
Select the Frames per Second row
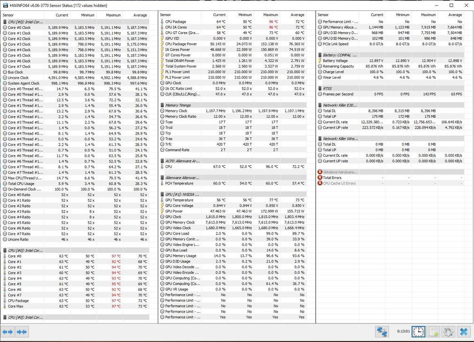click(337, 94)
